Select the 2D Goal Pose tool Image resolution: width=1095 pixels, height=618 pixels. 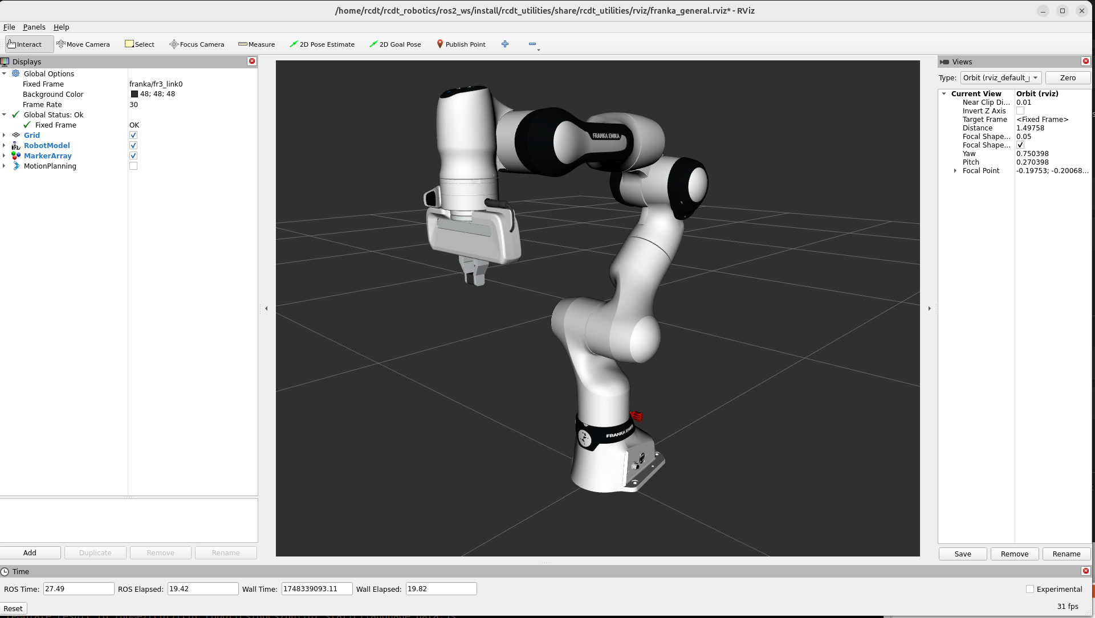395,44
